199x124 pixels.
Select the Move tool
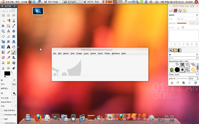pyautogui.click(x=14, y=31)
